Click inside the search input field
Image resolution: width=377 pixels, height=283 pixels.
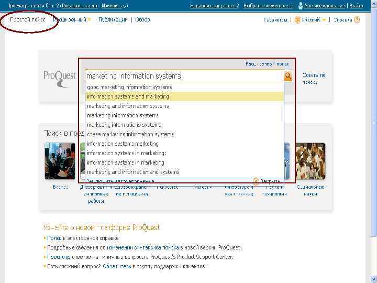pyautogui.click(x=184, y=76)
